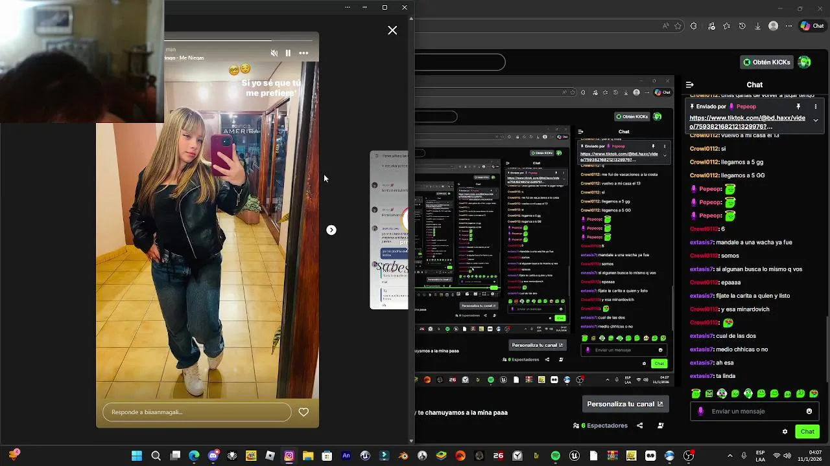Open the emoji picker smiley in chat input
The image size is (830, 466).
coord(809,411)
